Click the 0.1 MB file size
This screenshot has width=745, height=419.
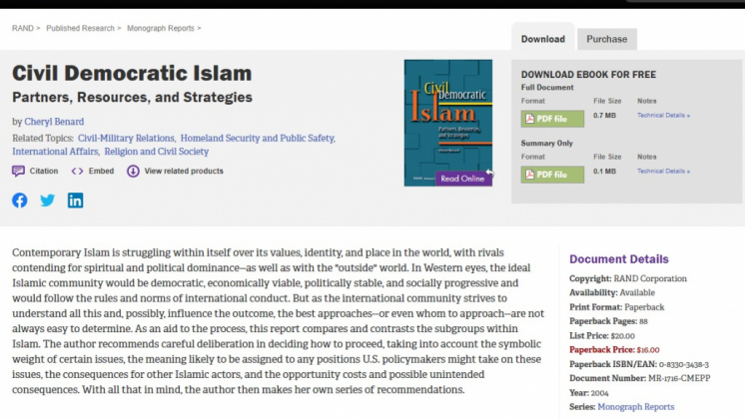tap(604, 172)
